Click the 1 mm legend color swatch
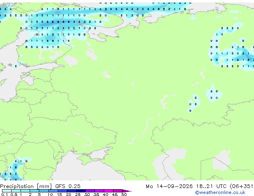 pos(25,191)
